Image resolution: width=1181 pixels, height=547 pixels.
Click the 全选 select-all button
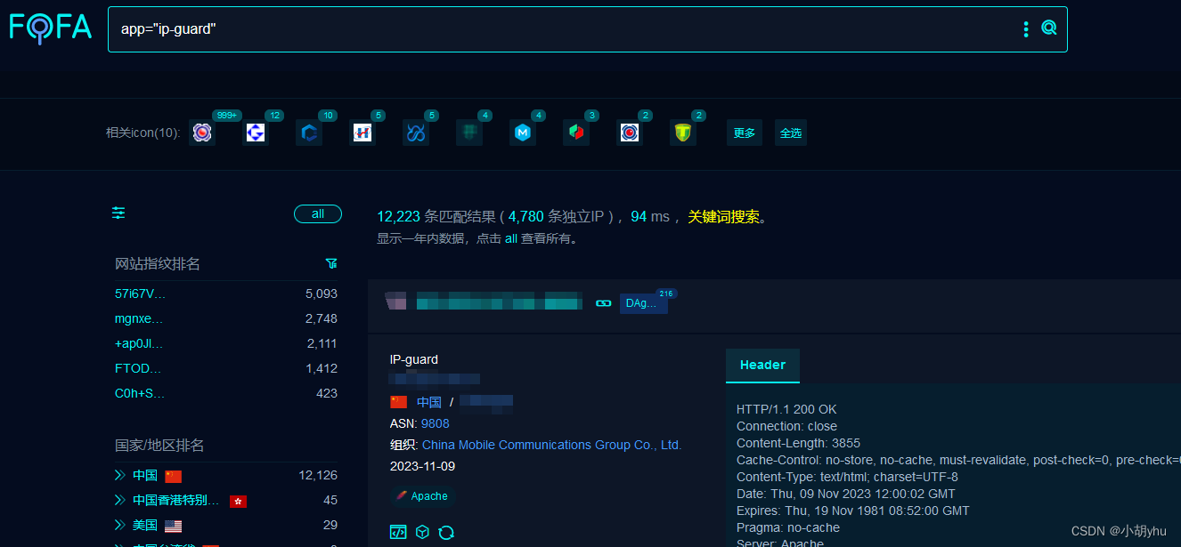click(x=791, y=133)
